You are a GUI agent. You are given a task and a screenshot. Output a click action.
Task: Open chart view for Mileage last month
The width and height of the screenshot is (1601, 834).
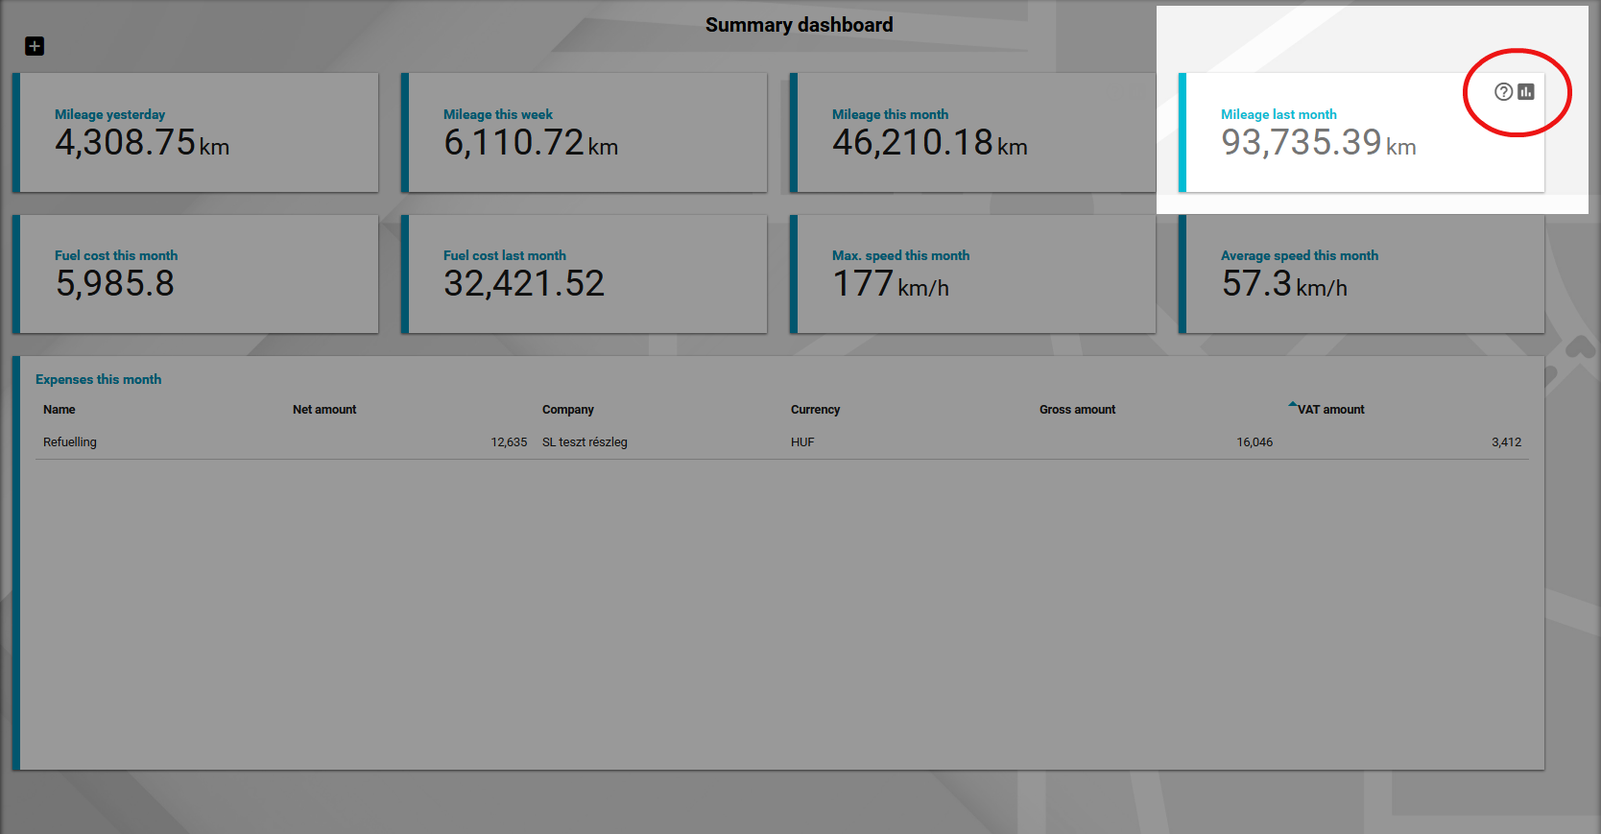[x=1526, y=92]
